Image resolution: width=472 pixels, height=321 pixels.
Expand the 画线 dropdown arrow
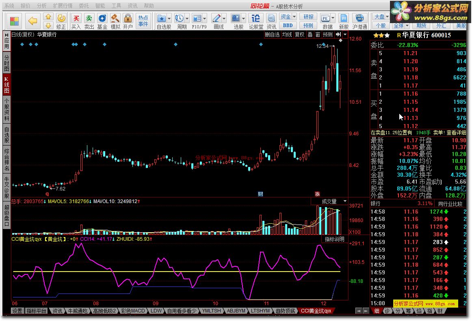coord(224,19)
